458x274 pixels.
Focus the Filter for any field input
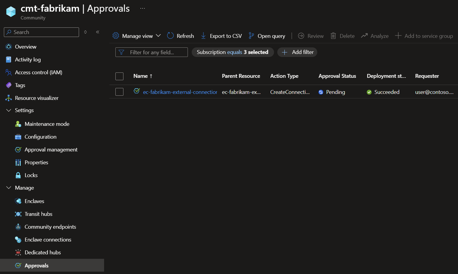coord(151,52)
